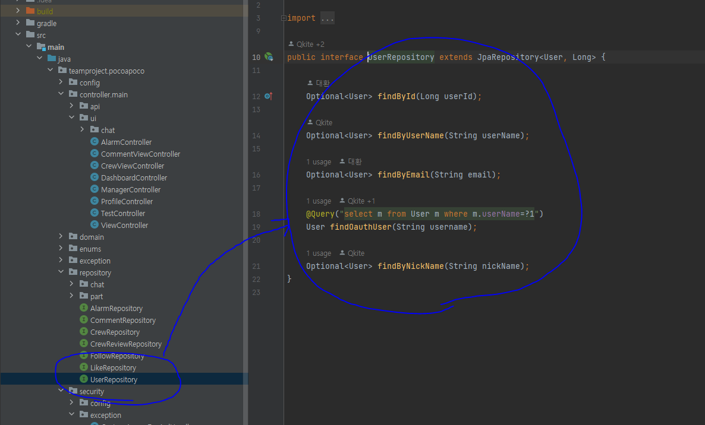Viewport: 705px width, 425px height.
Task: Click the Spring bean gutter icon on line 10
Action: click(269, 56)
